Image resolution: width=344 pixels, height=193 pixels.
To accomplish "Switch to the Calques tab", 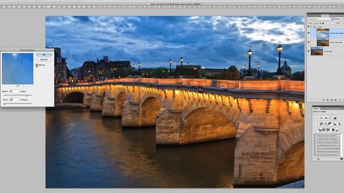I will tap(325, 16).
